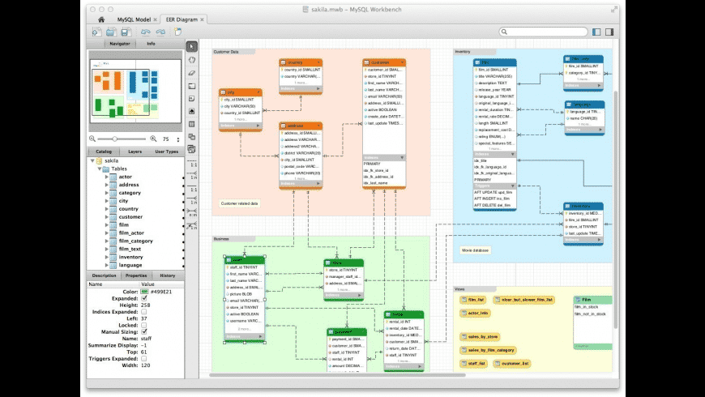Select the new routine group tool
The image size is (705, 397).
pos(192,149)
